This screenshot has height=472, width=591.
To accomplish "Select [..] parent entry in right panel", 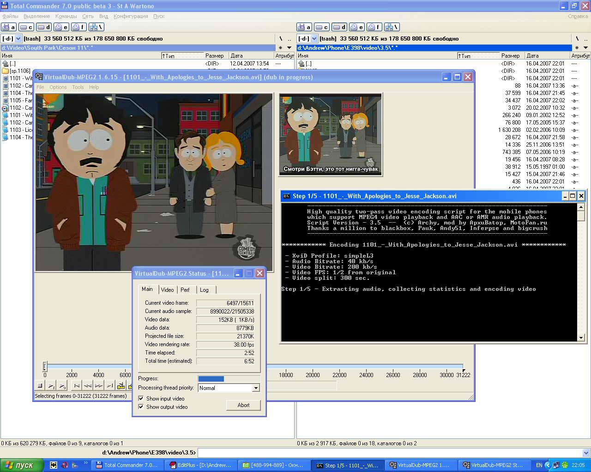I will click(x=305, y=64).
